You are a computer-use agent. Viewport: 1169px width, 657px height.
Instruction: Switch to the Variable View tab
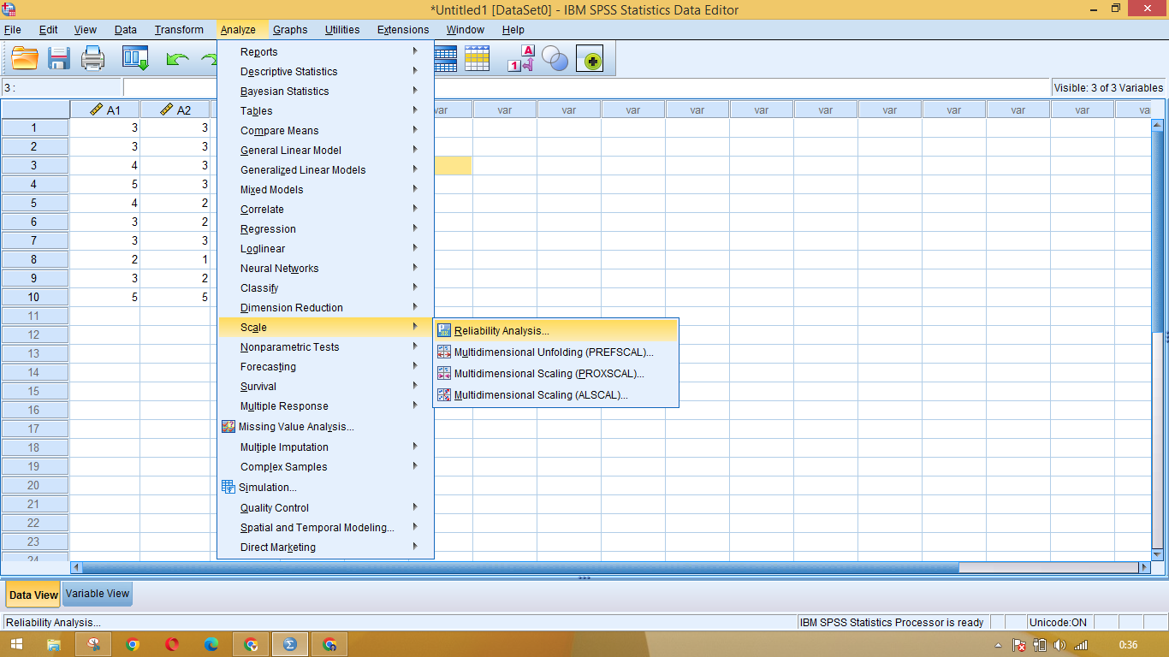tap(98, 594)
